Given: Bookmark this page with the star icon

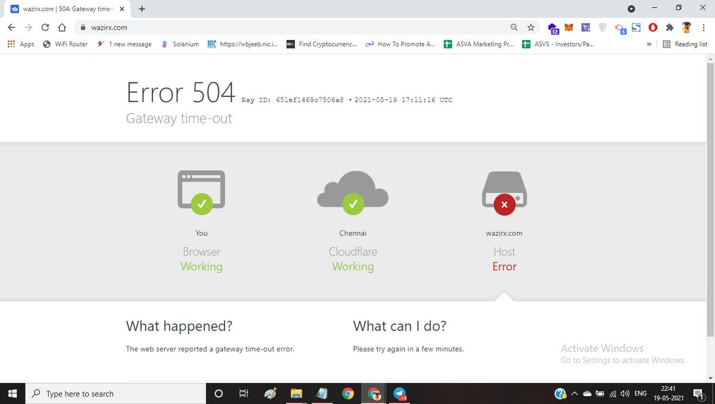Looking at the screenshot, I should [531, 27].
